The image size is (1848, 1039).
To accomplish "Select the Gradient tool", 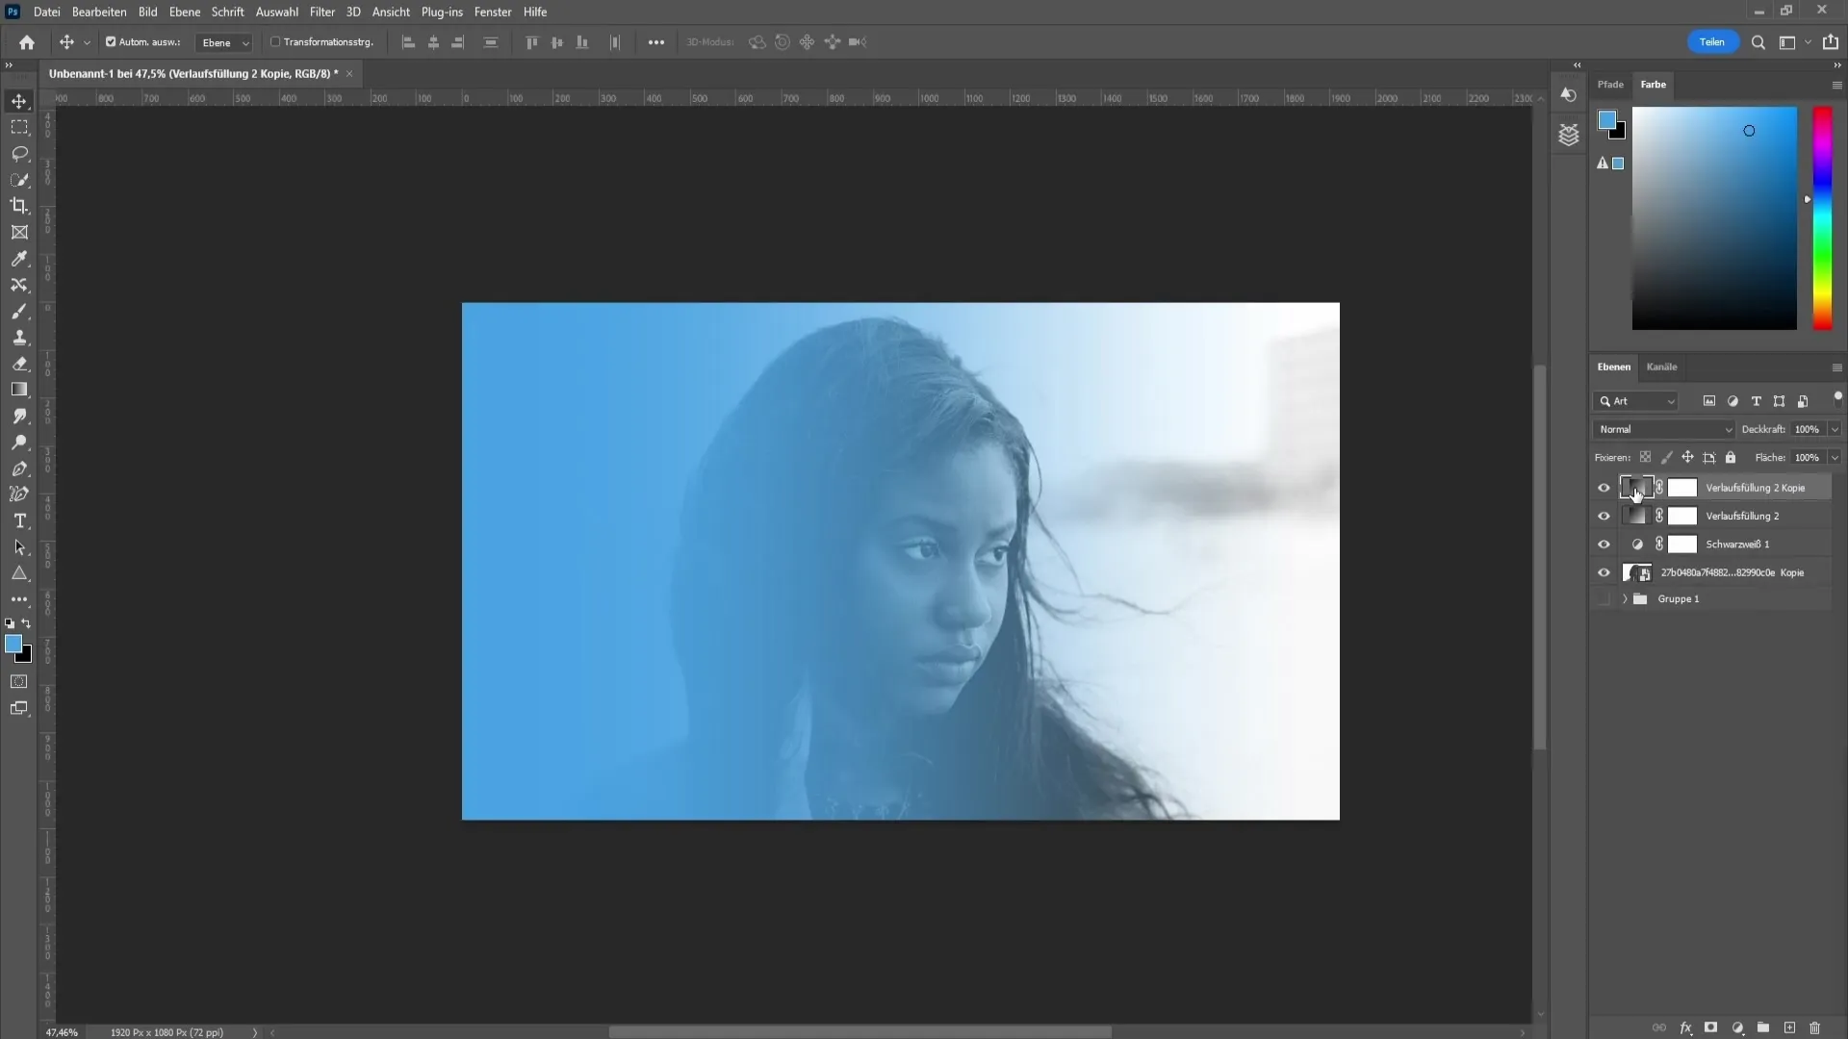I will (19, 389).
